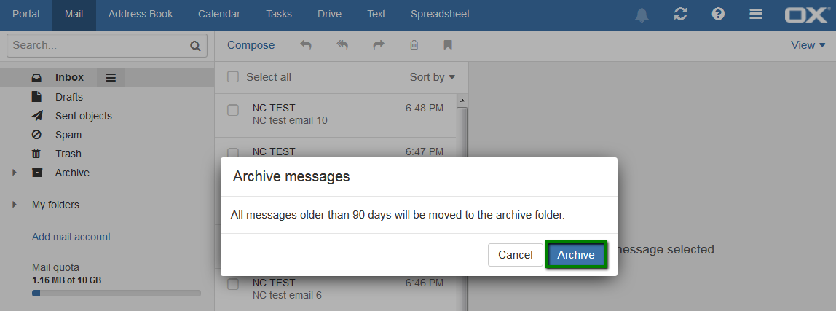The height and width of the screenshot is (311, 836).
Task: Click the bookmark flag icon in toolbar
Action: tap(448, 45)
